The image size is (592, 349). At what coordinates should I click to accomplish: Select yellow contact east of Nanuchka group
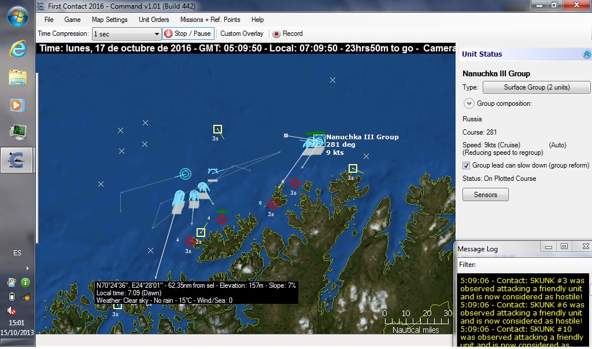[353, 168]
